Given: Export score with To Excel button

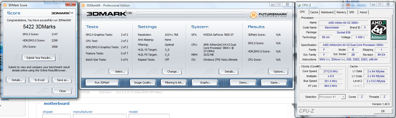Looking at the screenshot, I should pyautogui.click(x=39, y=80).
